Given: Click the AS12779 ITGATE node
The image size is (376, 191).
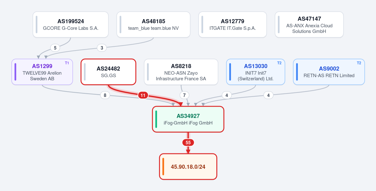Looking at the screenshot, I should pos(233,24).
